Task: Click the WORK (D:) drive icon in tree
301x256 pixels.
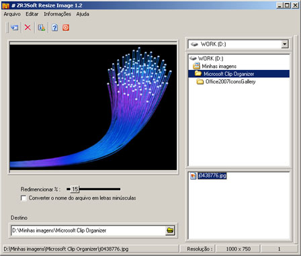Action: tap(193, 58)
